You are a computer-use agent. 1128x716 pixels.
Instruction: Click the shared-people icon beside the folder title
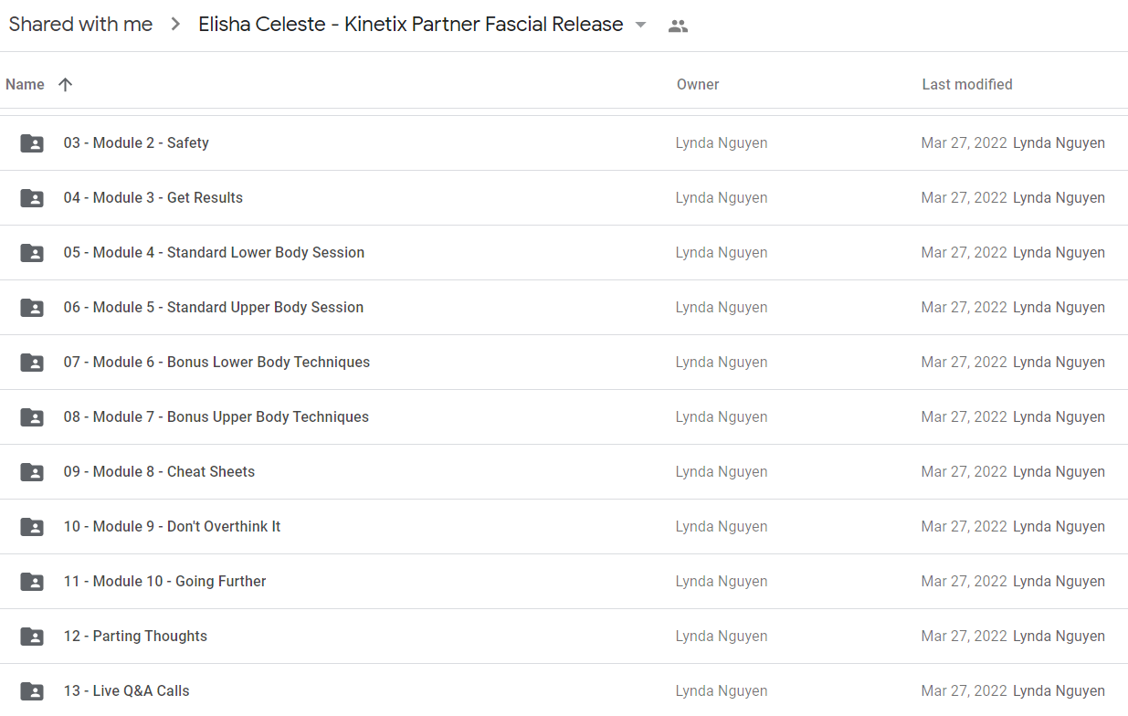pos(678,26)
